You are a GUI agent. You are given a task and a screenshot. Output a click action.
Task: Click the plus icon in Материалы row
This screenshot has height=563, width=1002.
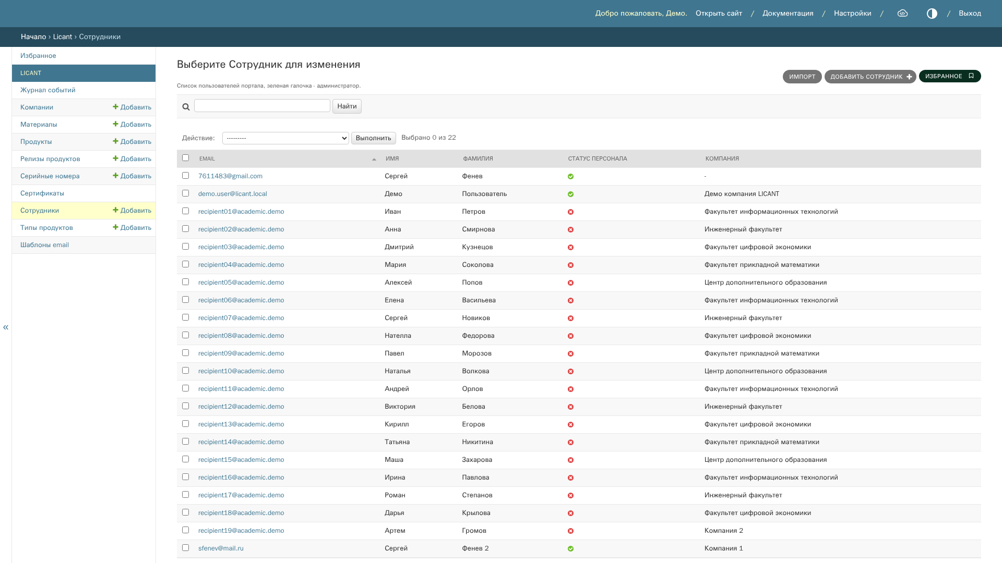point(115,124)
